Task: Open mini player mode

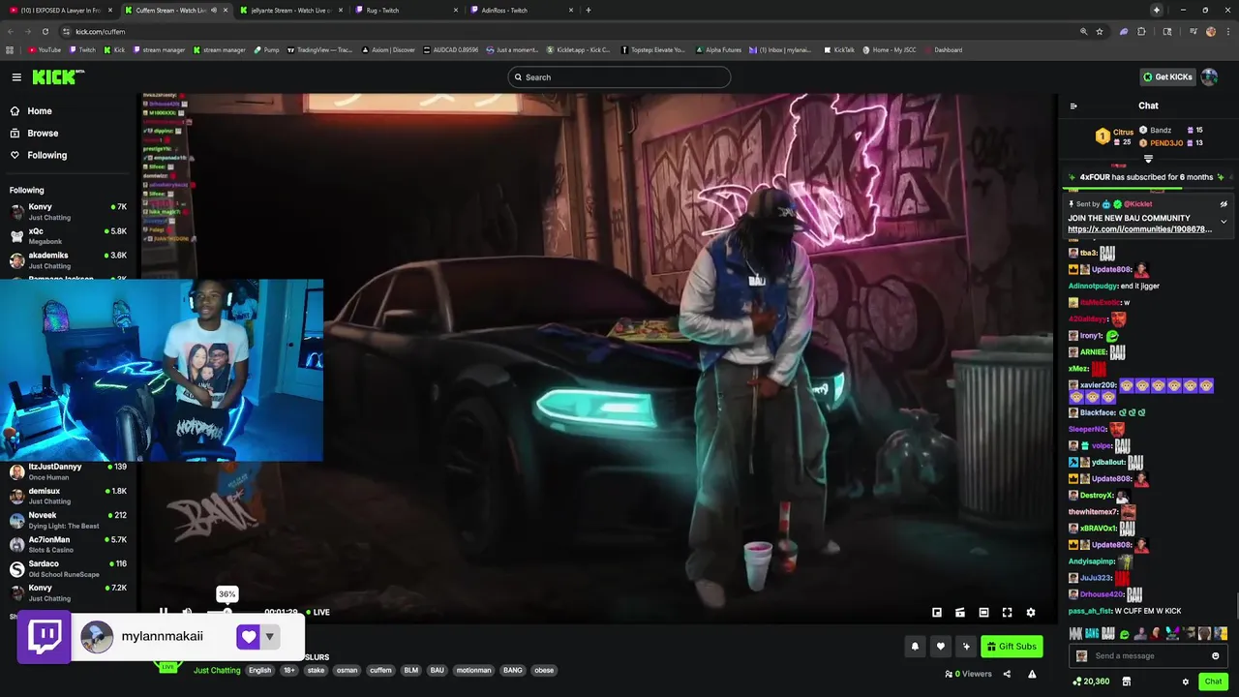Action: (x=937, y=612)
